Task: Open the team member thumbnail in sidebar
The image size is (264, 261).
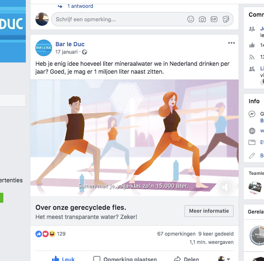Action: pyautogui.click(x=255, y=187)
